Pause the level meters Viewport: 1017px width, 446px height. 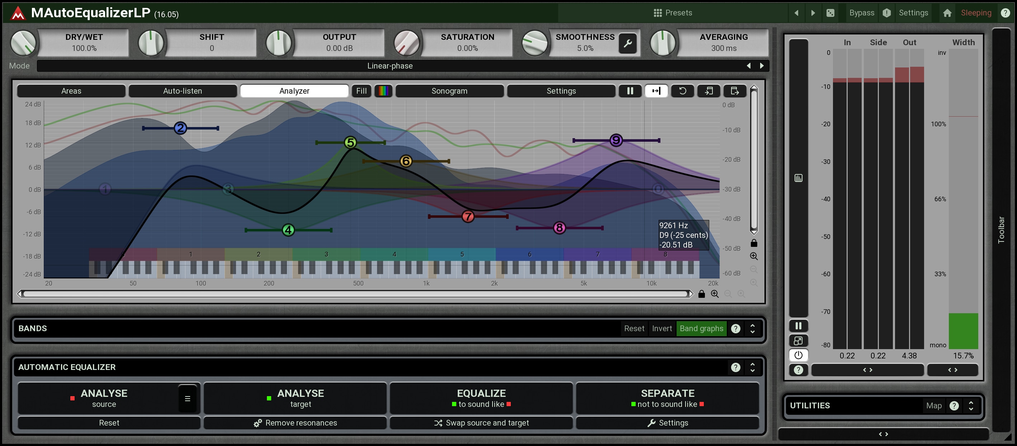point(798,326)
